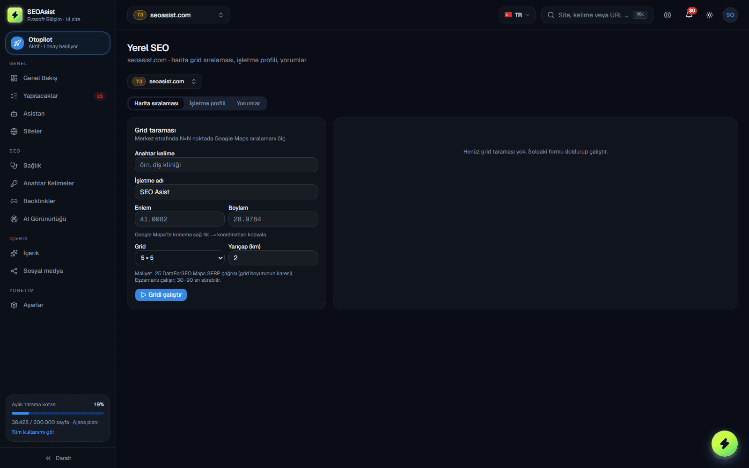
Task: Collapse sidebar with Daralt
Action: 58,458
